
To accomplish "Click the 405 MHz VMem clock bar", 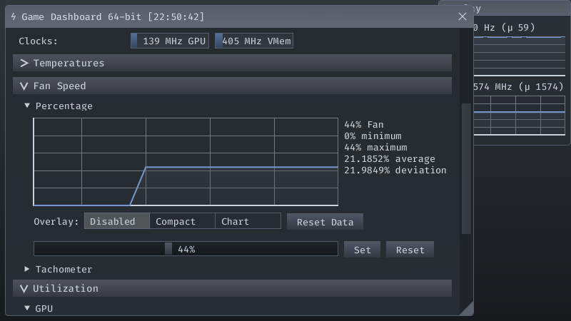I will pos(254,41).
